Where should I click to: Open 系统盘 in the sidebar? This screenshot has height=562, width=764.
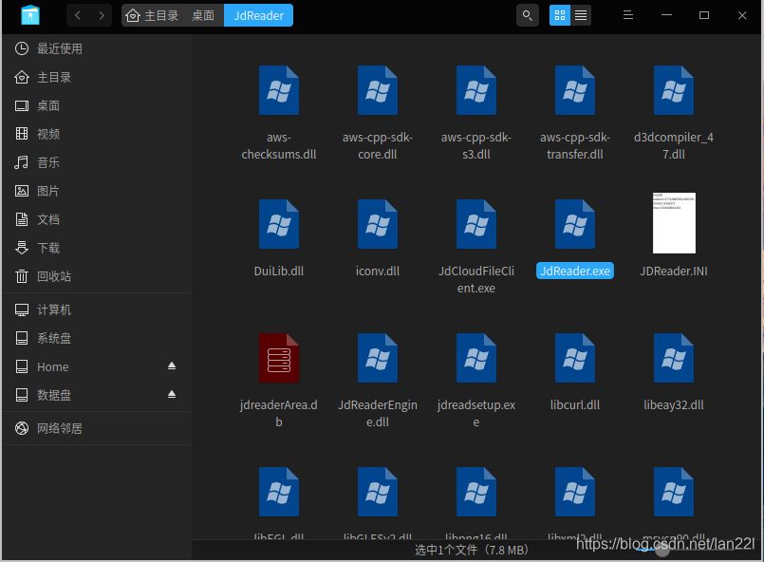97,338
